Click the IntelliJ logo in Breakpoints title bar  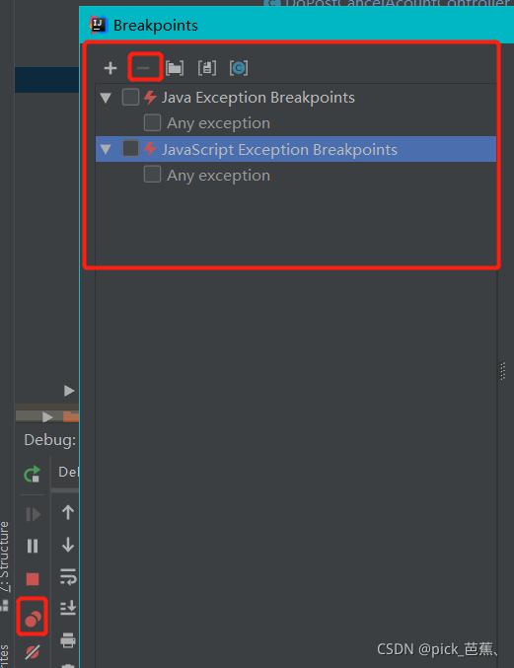click(99, 25)
